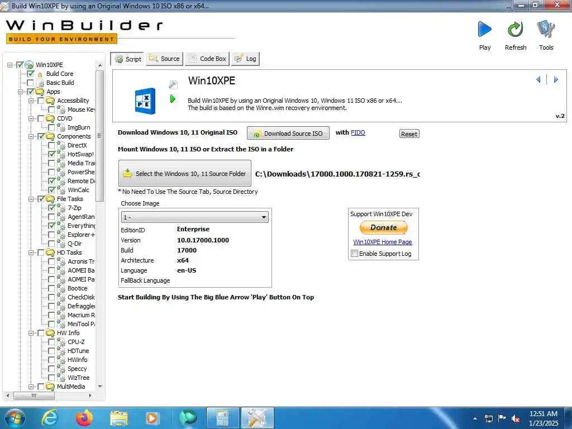Collapse the Apps tree node
Viewport: 572px width, 429px height.
[21, 92]
